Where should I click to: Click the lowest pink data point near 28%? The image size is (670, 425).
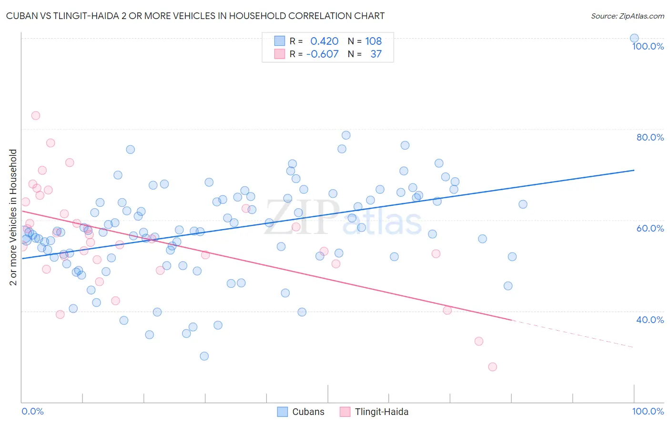(493, 367)
